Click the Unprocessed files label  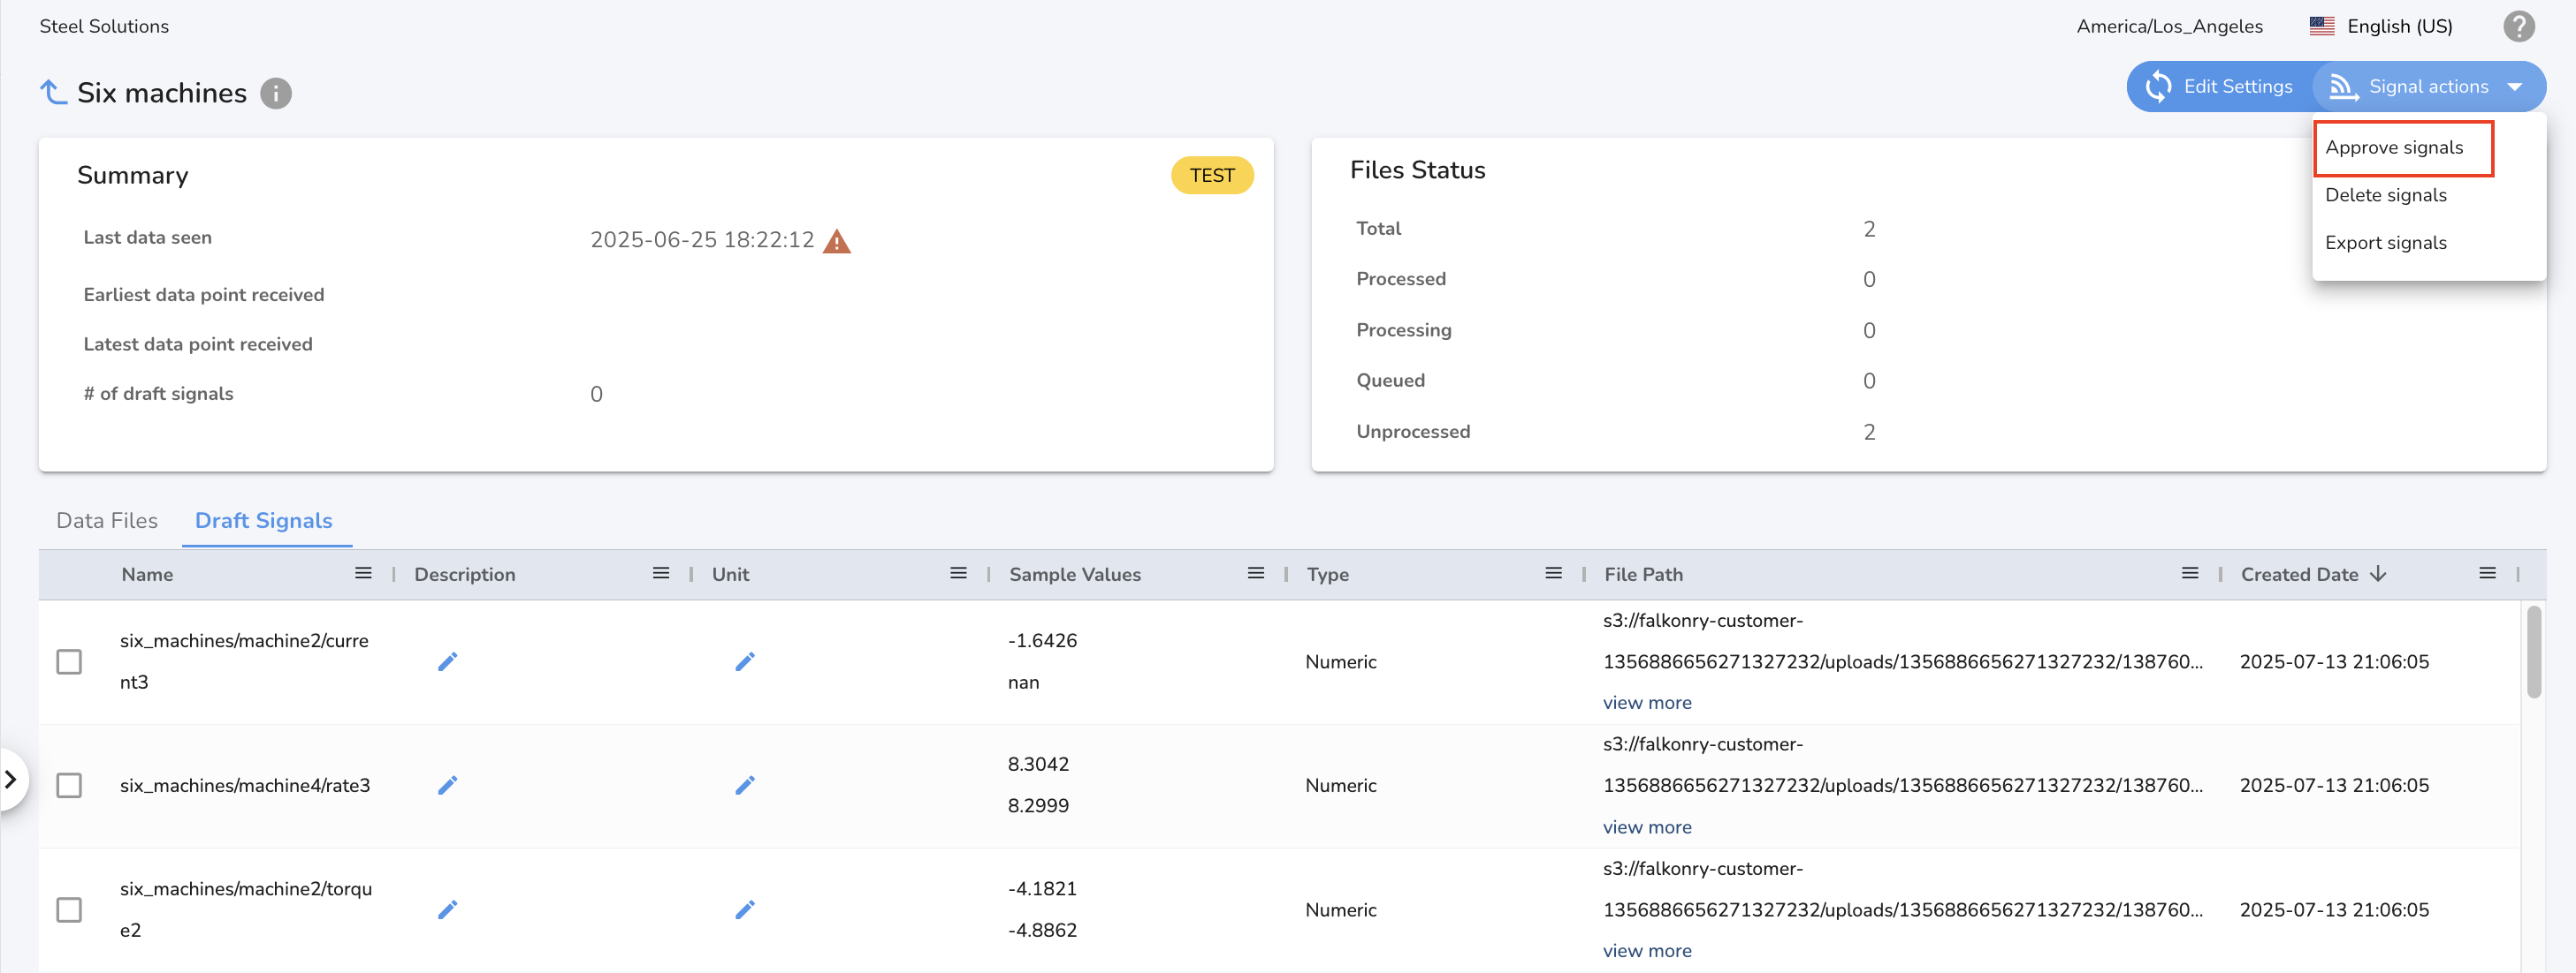[1413, 432]
